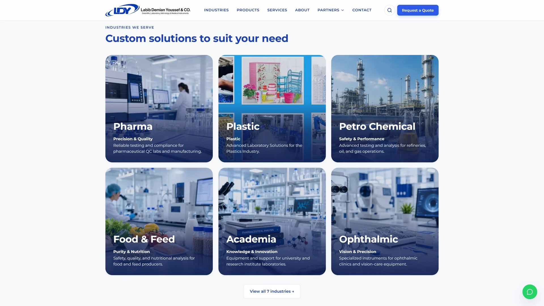544x306 pixels.
Task: Click the 'Precision & Quality' subtitle
Action: click(x=133, y=139)
